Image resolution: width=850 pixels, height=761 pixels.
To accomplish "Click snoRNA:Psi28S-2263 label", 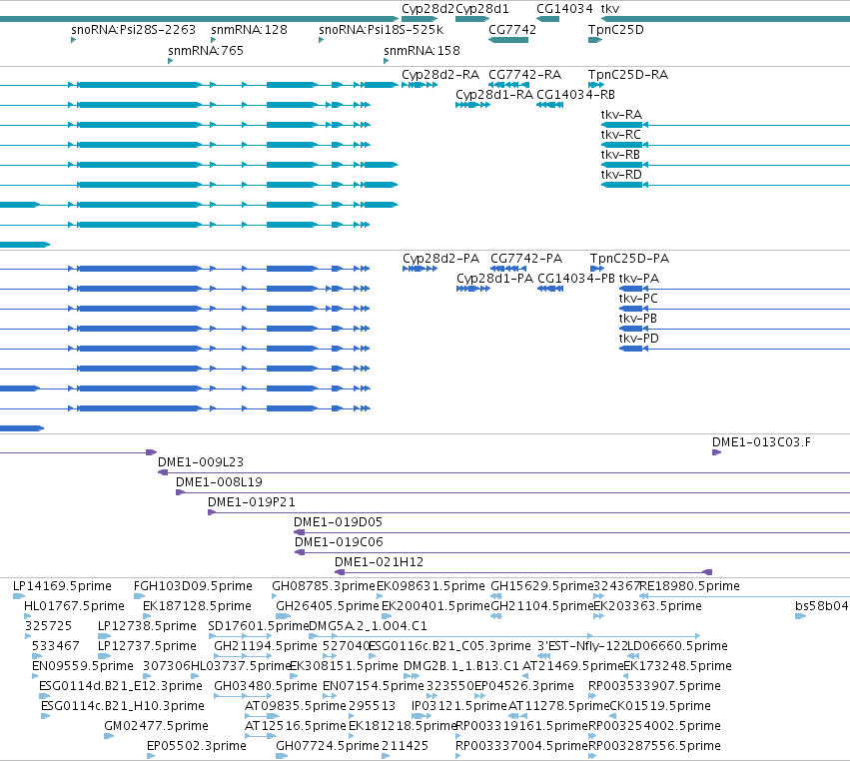I will (134, 30).
